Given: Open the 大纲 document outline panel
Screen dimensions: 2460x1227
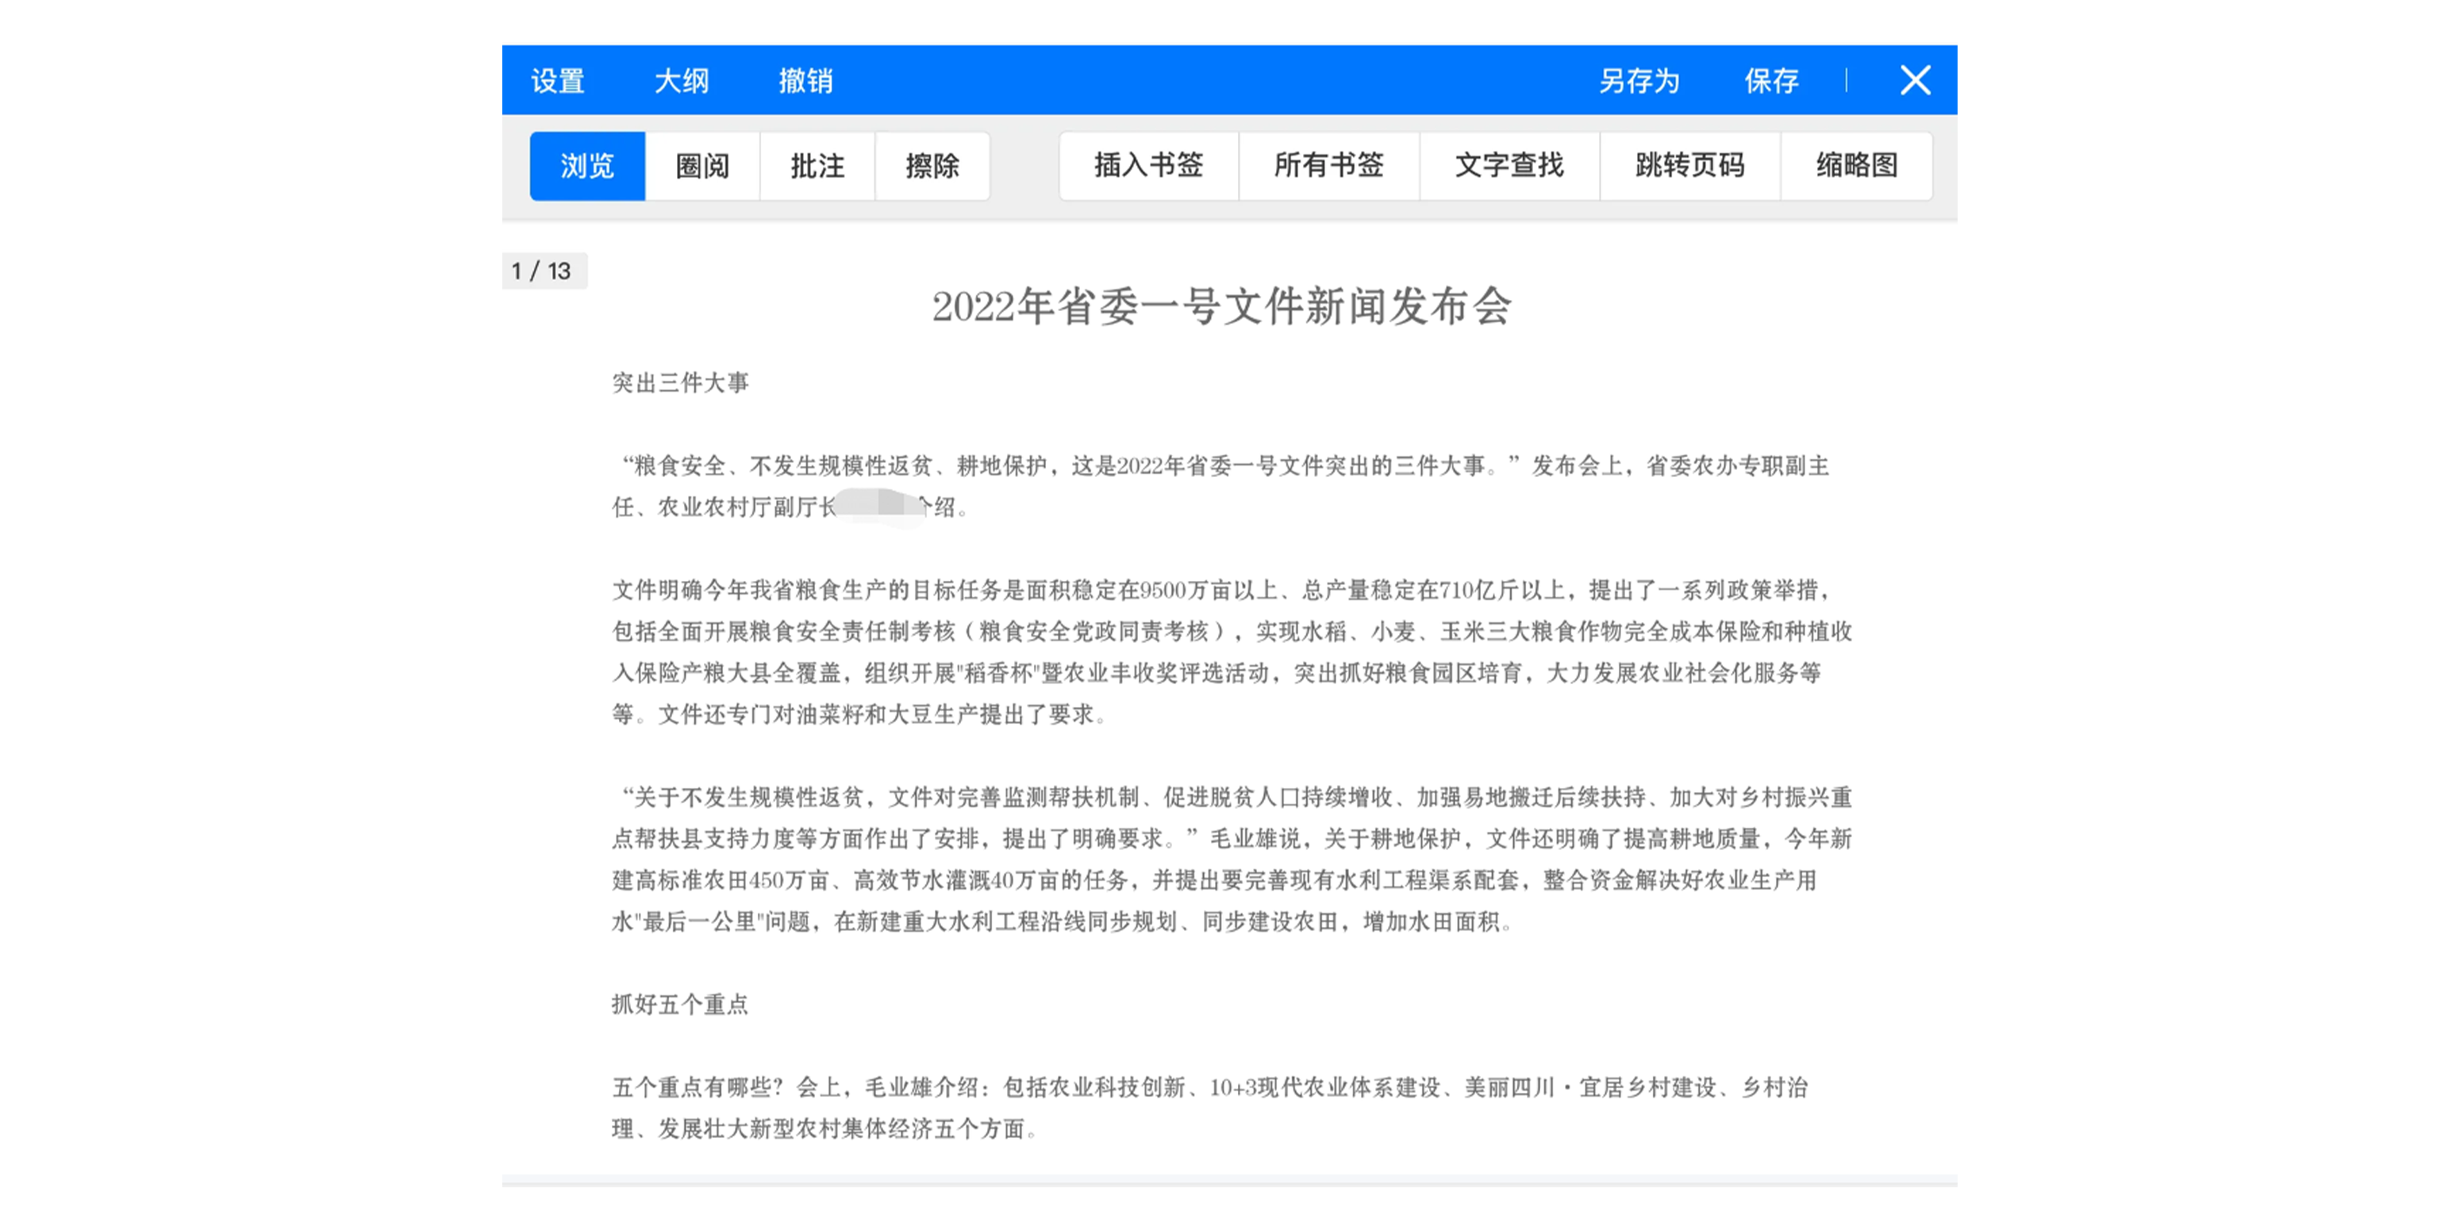Looking at the screenshot, I should point(682,80).
